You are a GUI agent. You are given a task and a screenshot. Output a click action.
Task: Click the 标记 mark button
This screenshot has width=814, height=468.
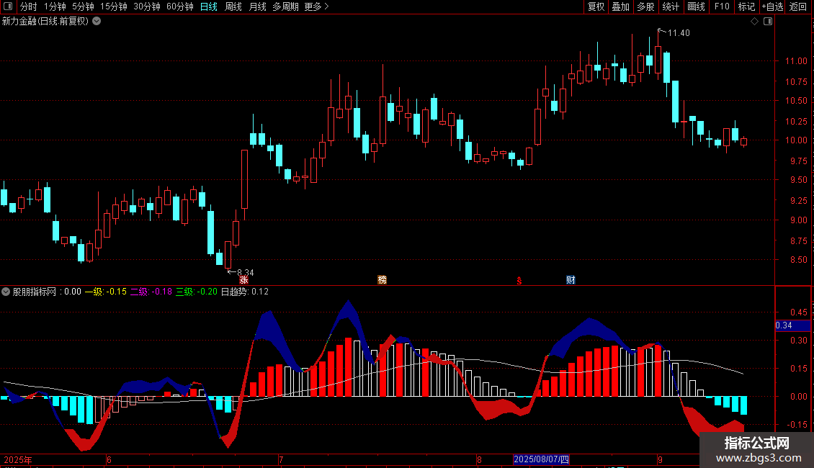[x=746, y=6]
